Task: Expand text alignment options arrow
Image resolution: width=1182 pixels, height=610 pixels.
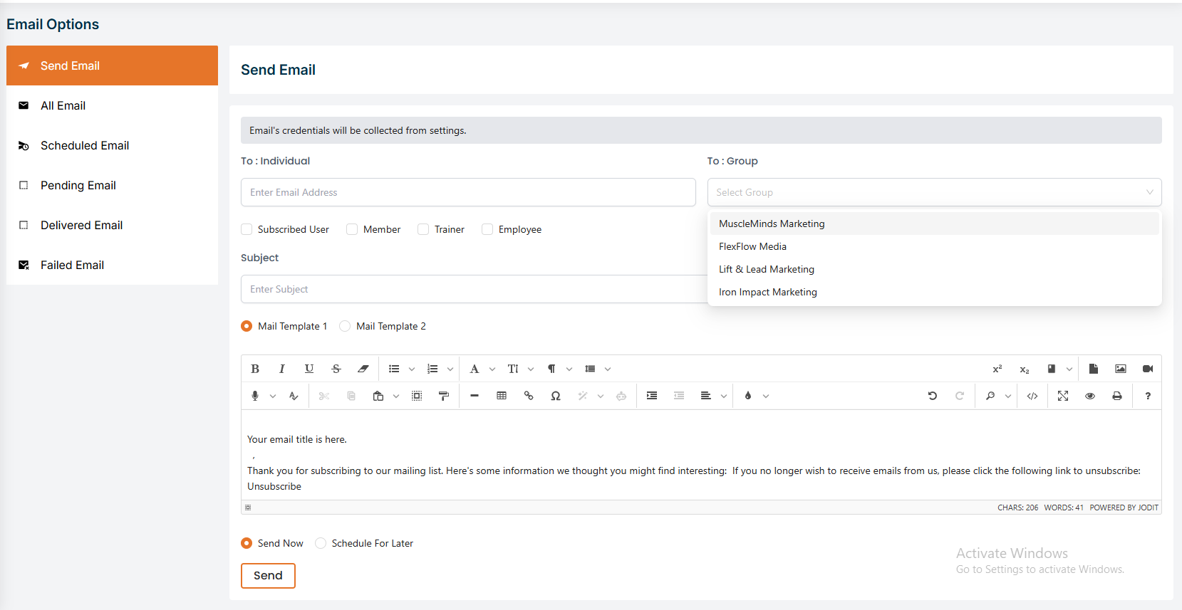Action: click(x=724, y=396)
